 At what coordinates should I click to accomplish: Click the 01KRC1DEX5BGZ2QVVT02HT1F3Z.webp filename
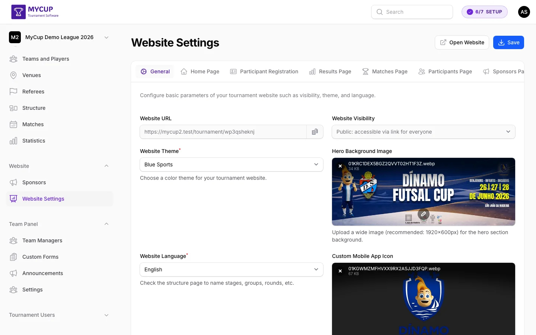tap(392, 164)
